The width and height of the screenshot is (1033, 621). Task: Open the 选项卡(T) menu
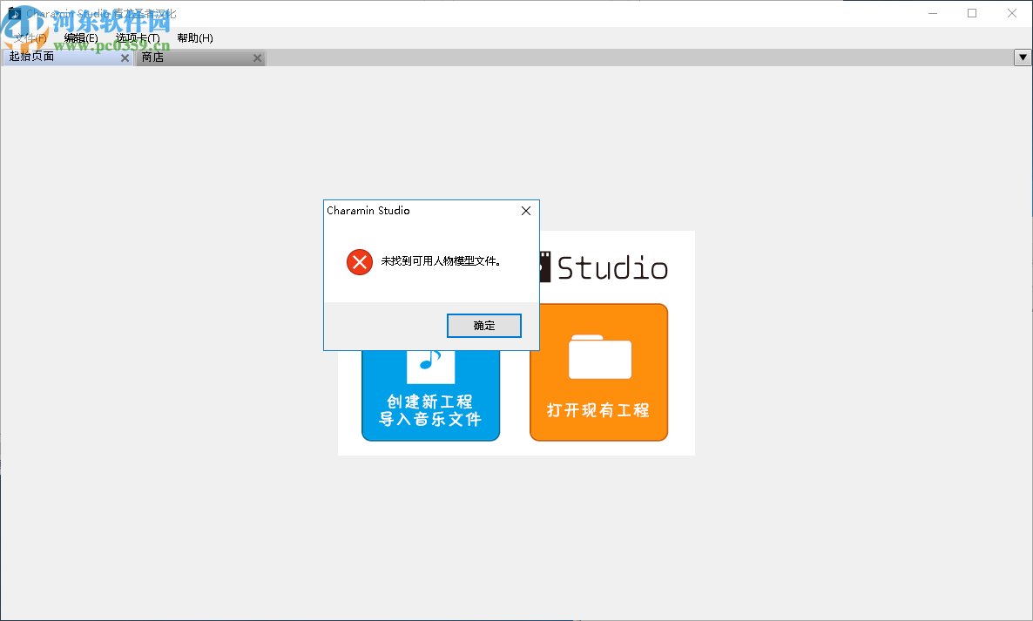138,37
